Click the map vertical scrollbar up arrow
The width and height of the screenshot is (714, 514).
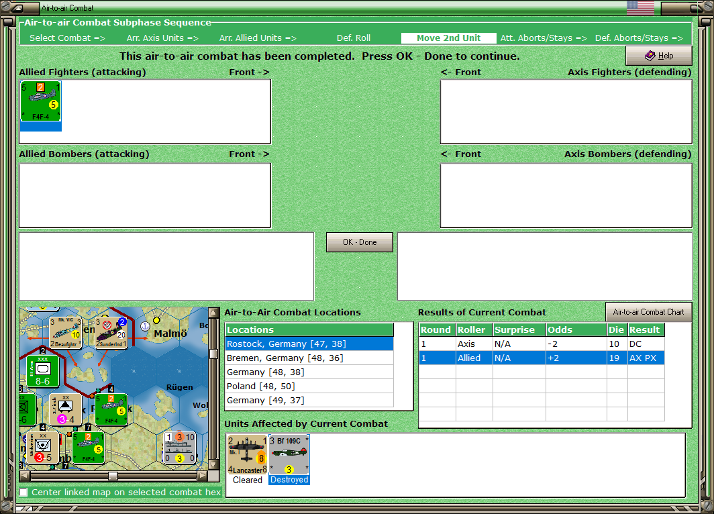coord(213,312)
